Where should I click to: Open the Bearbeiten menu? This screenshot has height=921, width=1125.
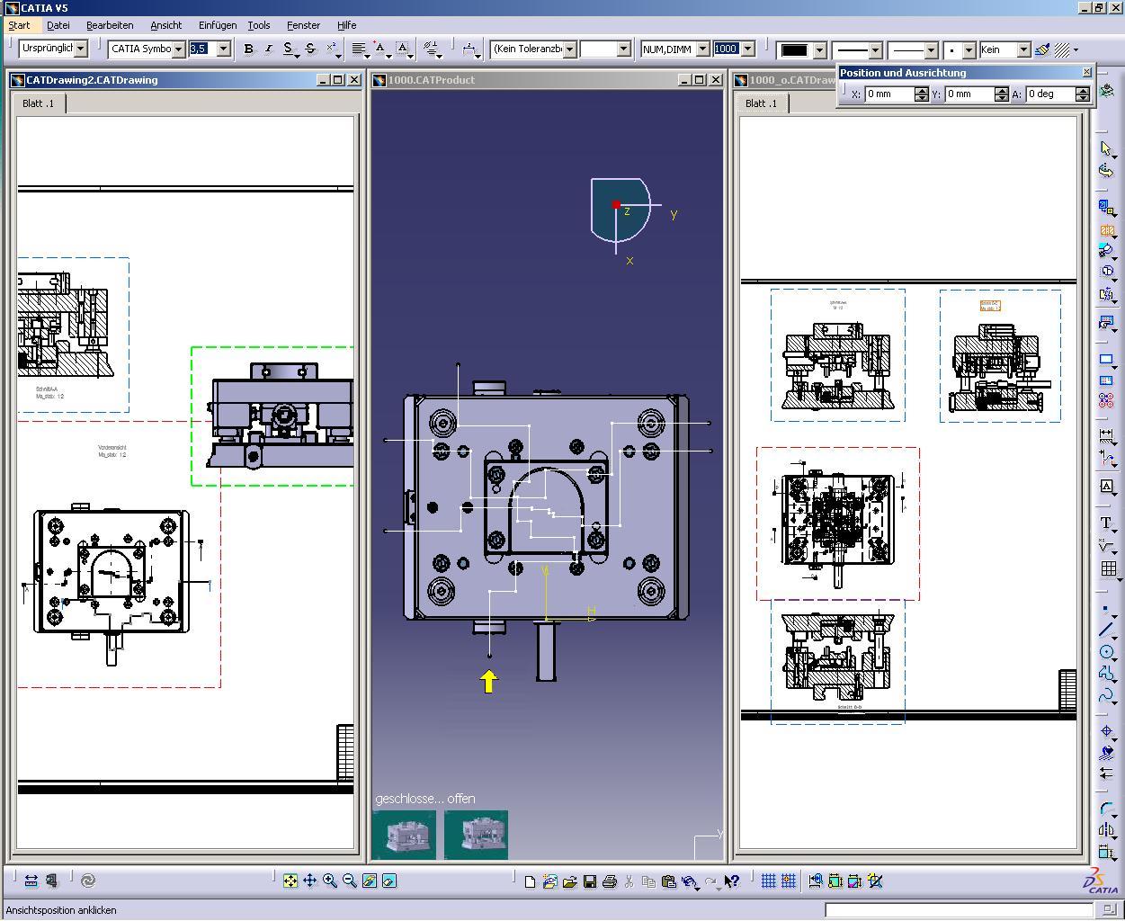pyautogui.click(x=110, y=25)
